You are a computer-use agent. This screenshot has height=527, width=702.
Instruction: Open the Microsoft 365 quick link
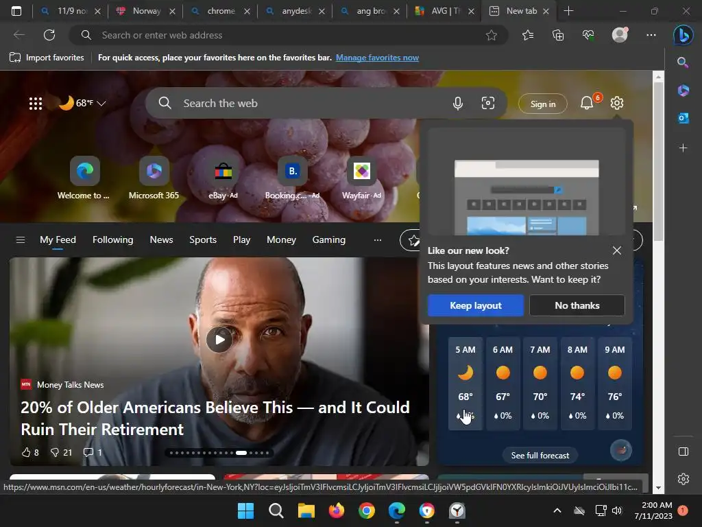154,178
